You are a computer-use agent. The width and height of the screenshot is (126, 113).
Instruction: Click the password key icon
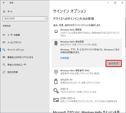[x=56, y=91]
